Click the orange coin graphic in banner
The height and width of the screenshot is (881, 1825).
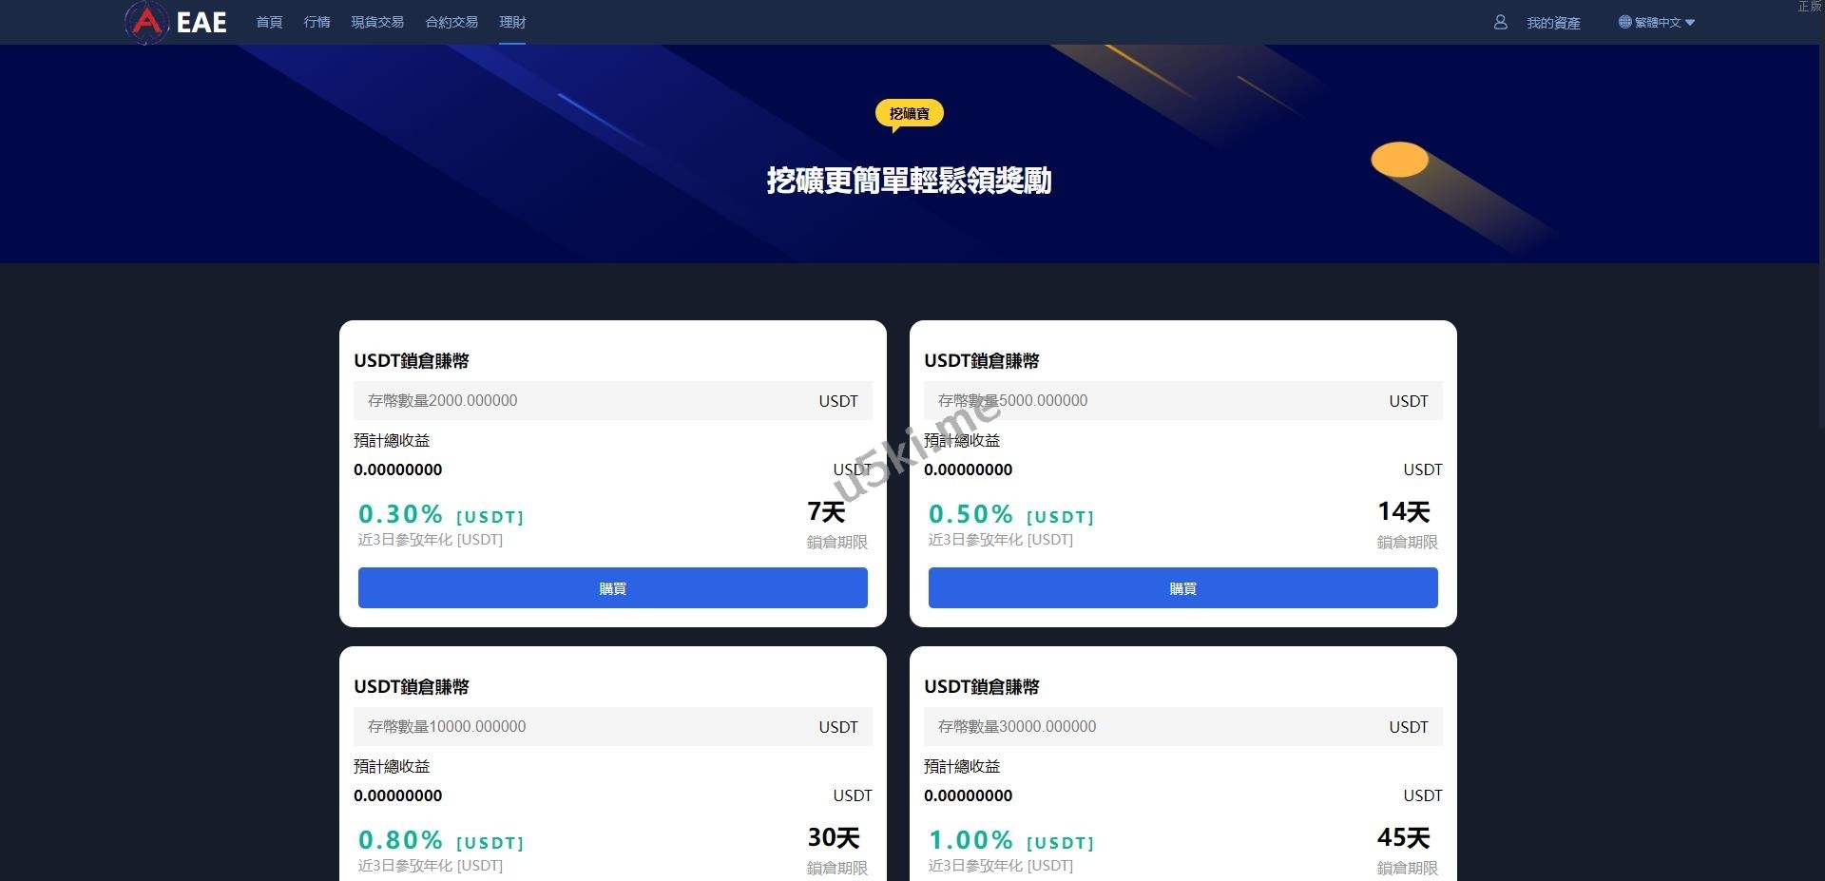click(1399, 160)
